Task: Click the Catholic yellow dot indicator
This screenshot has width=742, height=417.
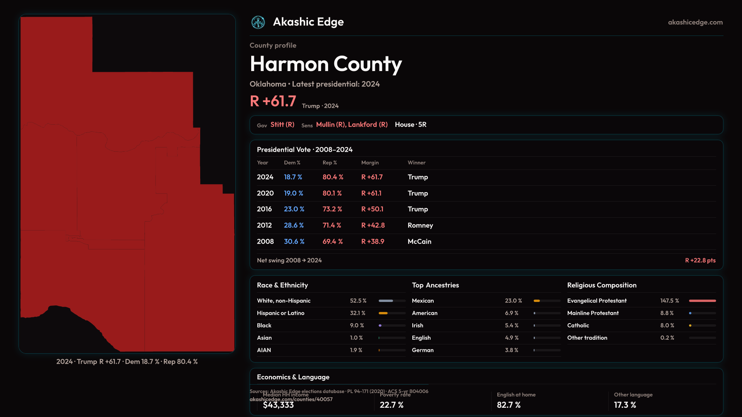Action: click(x=690, y=325)
